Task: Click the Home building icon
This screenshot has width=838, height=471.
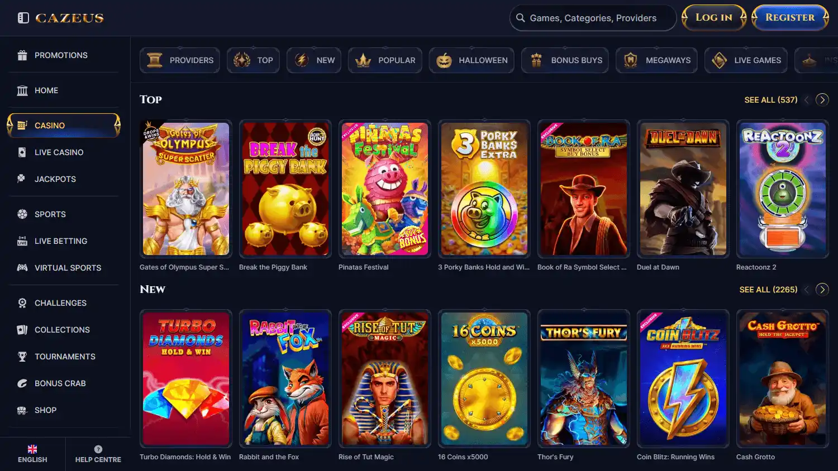Action: [22, 90]
